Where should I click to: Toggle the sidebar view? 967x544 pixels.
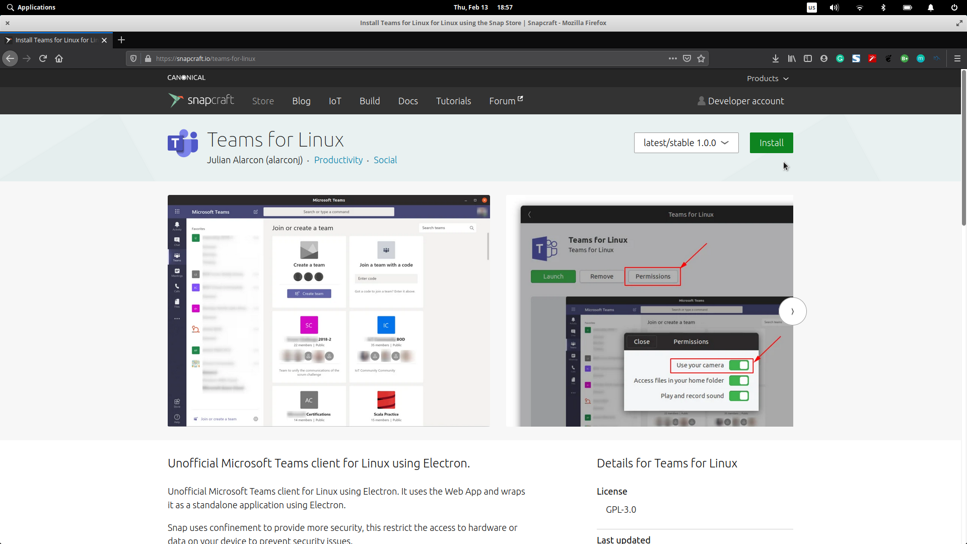[808, 58]
